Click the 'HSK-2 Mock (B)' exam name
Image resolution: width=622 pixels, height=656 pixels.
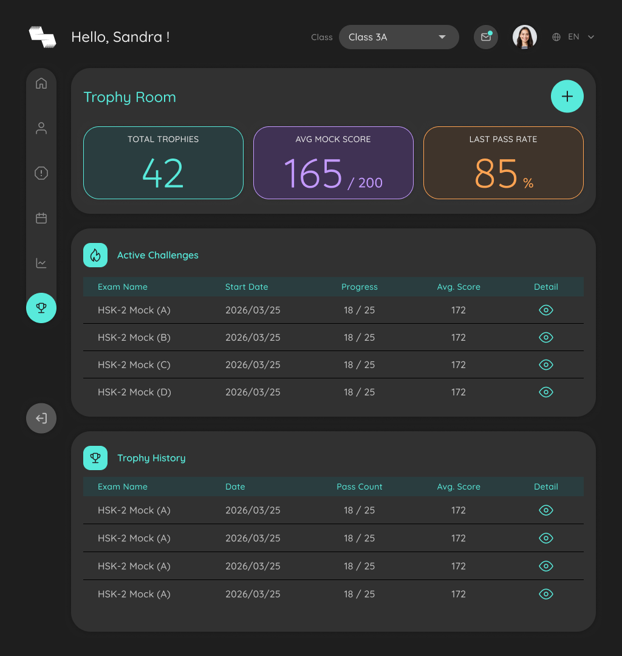(134, 338)
